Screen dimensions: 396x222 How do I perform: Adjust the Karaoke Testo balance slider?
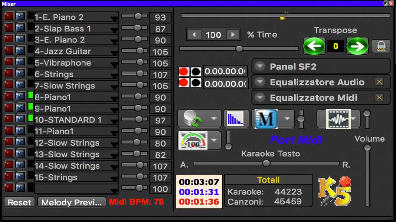click(x=266, y=163)
